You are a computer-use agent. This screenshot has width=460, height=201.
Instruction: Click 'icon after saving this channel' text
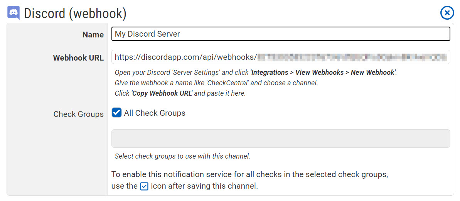204,186
